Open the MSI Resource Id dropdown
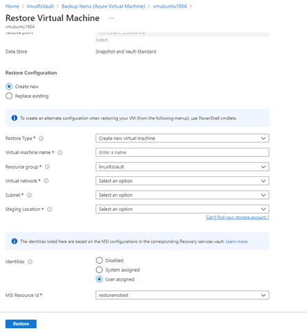Viewport: 307px width, 333px height. (182, 295)
